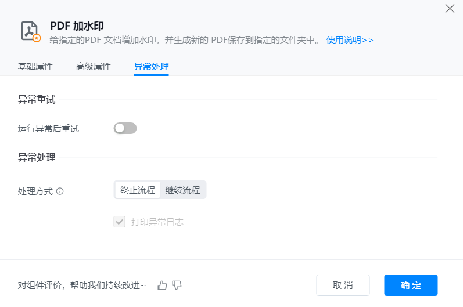Select the 终止流程 handling option
Screen dimensions: 463x307
[138, 190]
